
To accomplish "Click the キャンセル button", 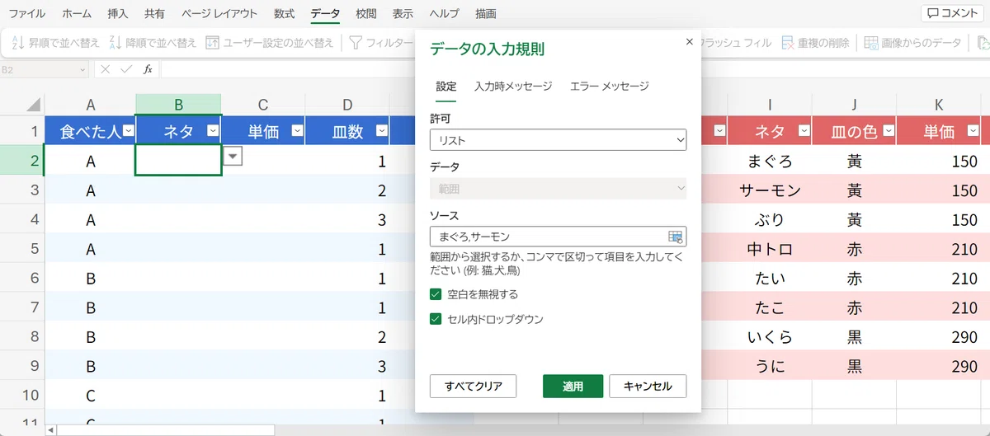I will (648, 386).
